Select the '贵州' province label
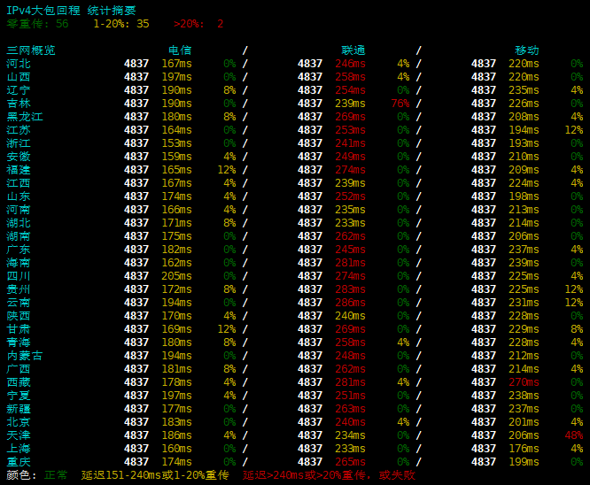Screen dimensions: 590x485 point(19,289)
